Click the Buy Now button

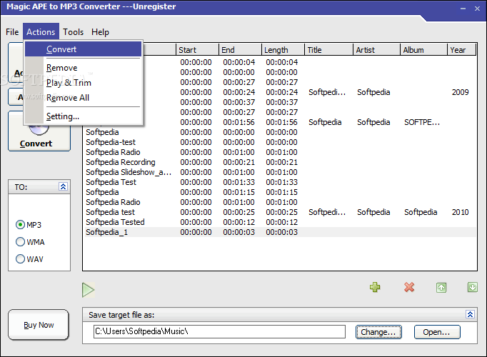[x=38, y=325]
